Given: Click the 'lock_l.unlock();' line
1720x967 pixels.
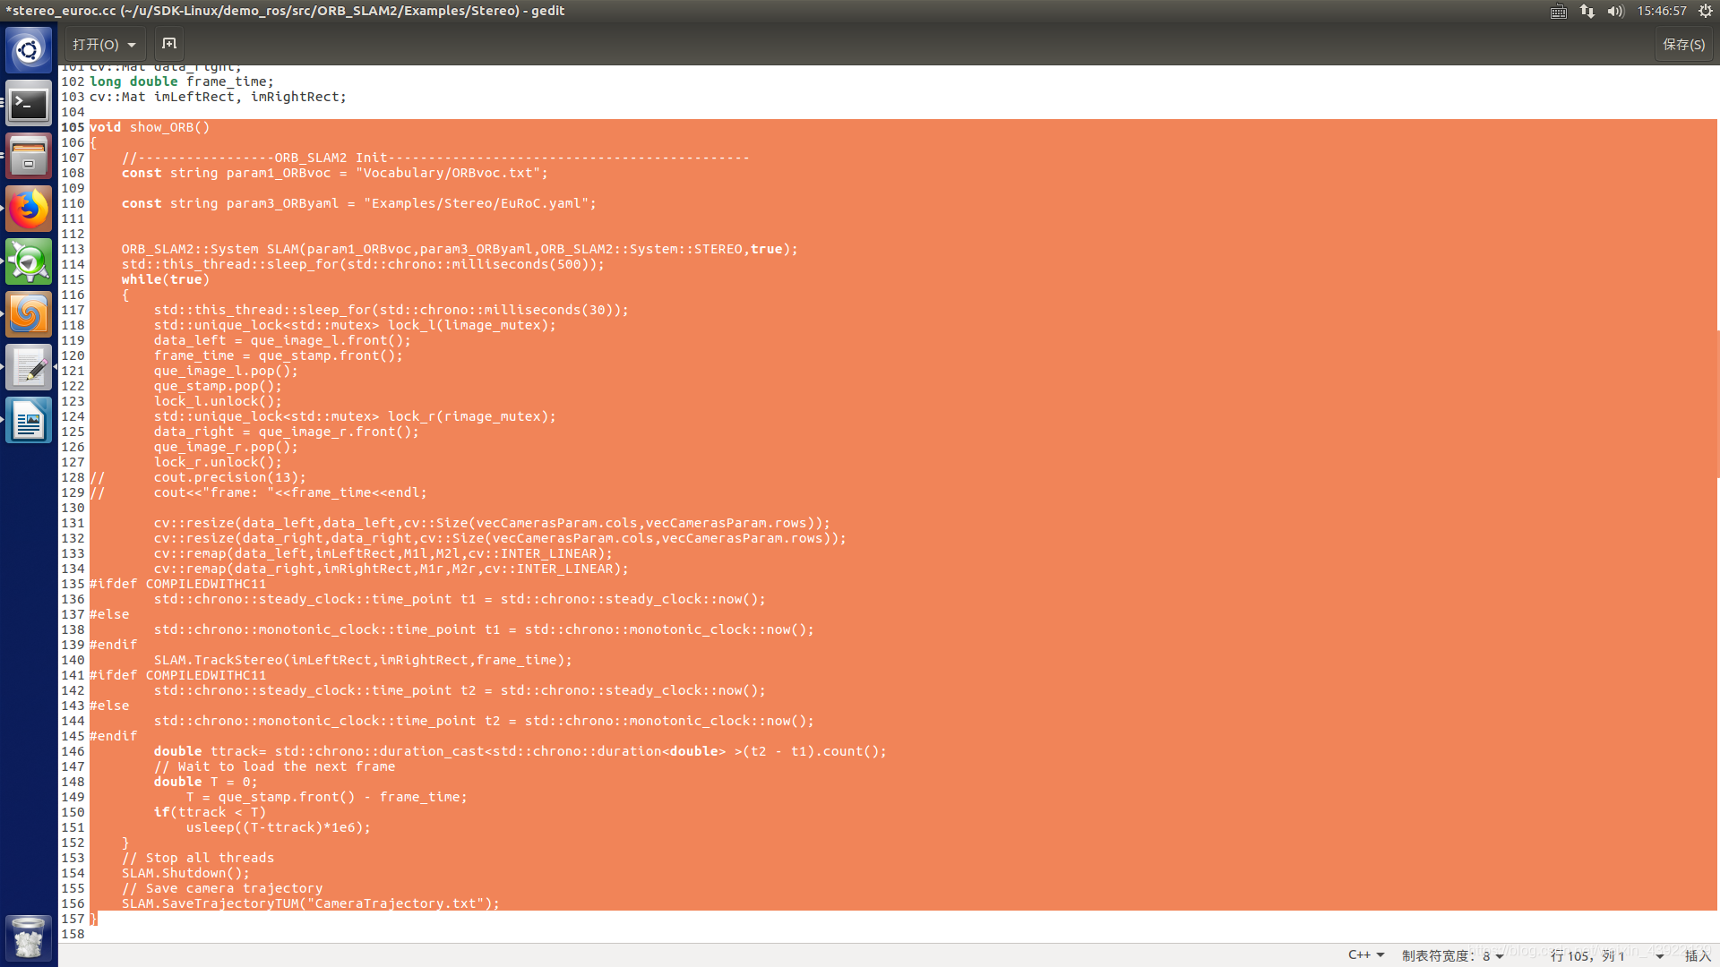Looking at the screenshot, I should (x=218, y=401).
